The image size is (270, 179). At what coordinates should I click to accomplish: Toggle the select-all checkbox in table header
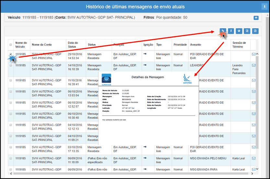tap(11, 45)
